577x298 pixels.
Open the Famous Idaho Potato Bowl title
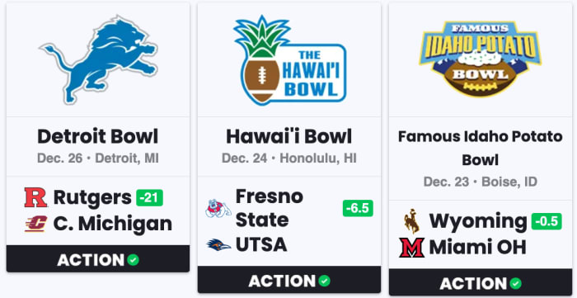[x=481, y=149]
